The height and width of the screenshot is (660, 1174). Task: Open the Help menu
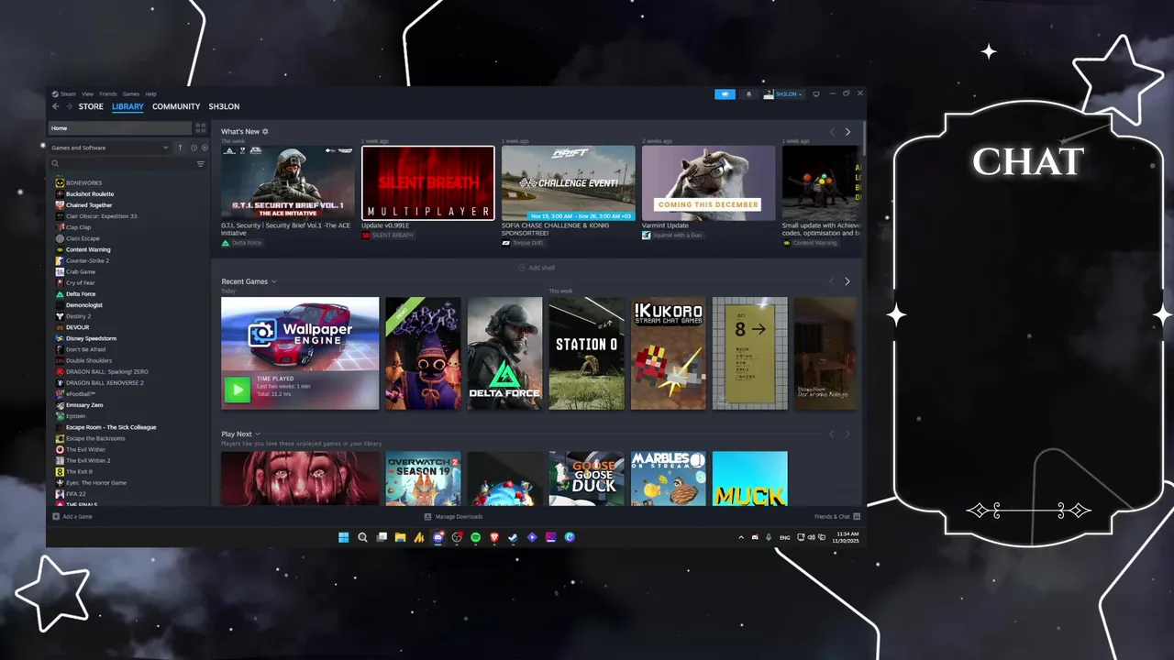(150, 93)
